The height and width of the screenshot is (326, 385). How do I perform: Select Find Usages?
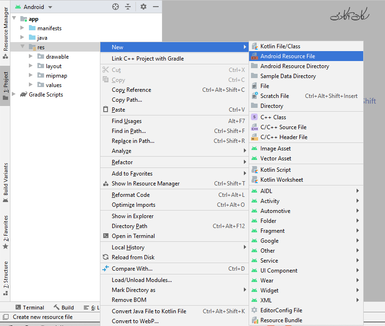(175, 121)
